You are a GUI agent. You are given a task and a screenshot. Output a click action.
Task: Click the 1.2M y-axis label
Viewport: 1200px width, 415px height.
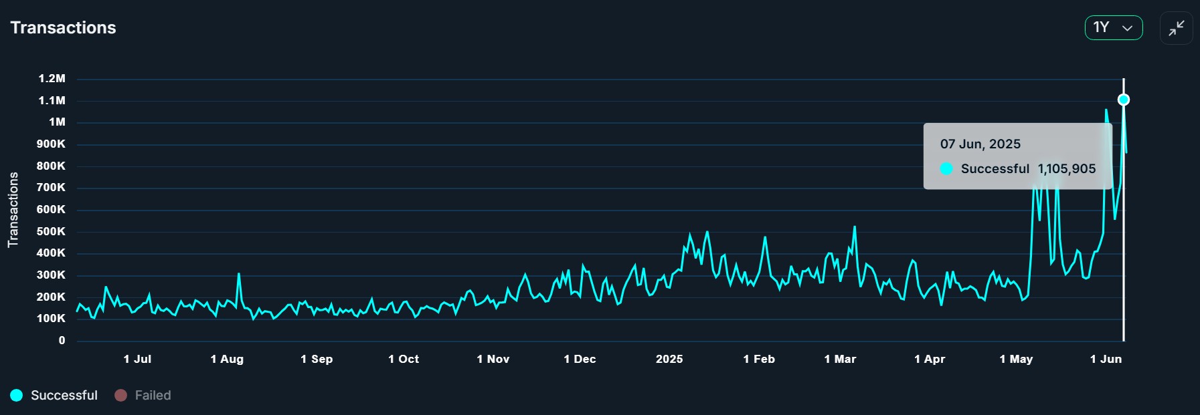[52, 78]
